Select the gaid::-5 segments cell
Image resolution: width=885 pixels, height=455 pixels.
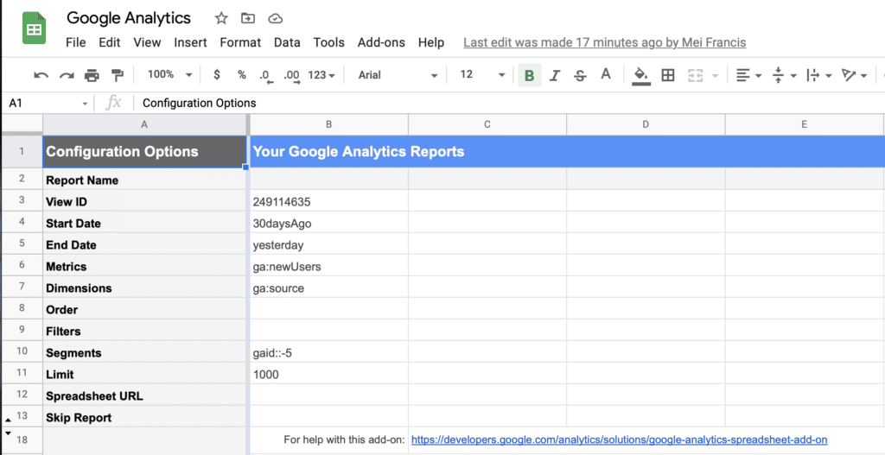pos(329,353)
